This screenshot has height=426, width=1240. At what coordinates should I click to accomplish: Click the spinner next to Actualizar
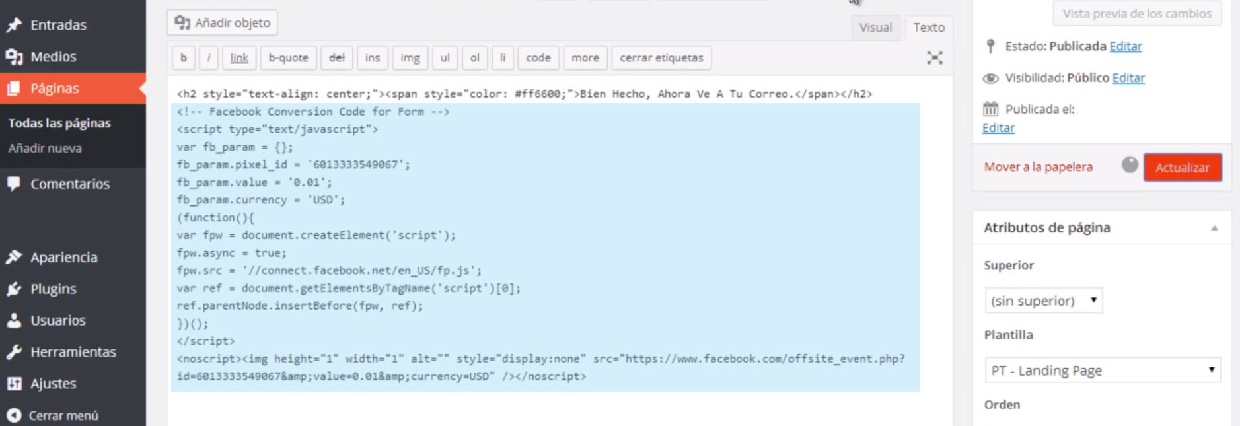click(x=1130, y=164)
